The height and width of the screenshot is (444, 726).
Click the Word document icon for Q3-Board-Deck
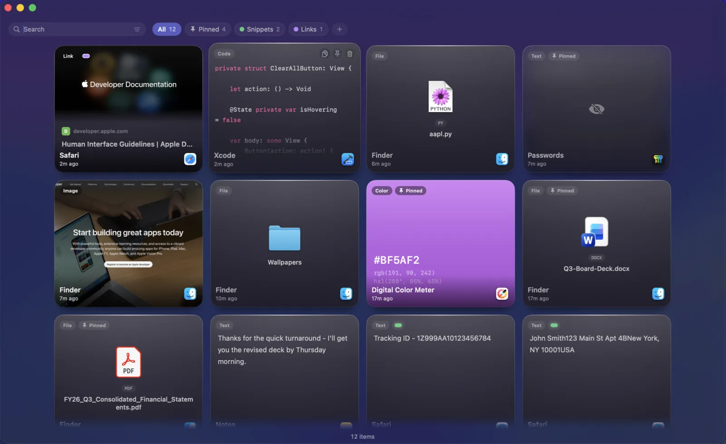click(595, 232)
